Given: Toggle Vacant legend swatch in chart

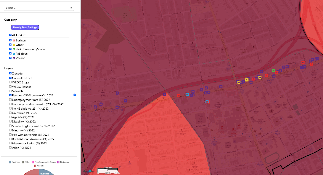Looking at the screenshot, I should (35, 166).
